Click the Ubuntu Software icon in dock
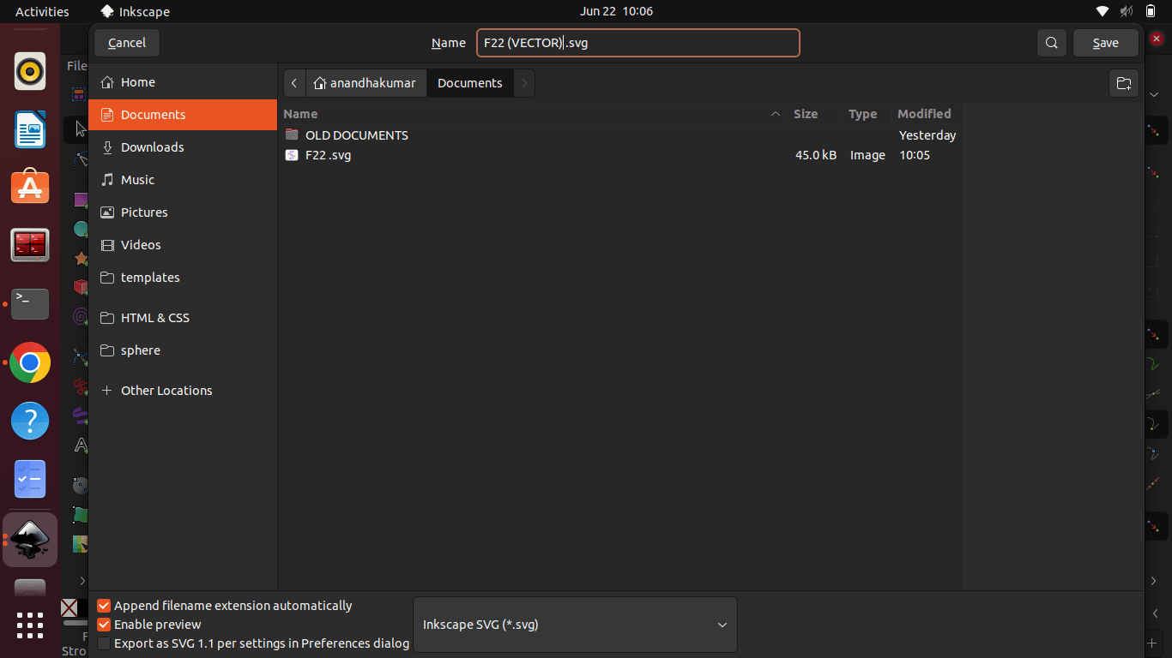Viewport: 1172px width, 658px height. pyautogui.click(x=30, y=187)
